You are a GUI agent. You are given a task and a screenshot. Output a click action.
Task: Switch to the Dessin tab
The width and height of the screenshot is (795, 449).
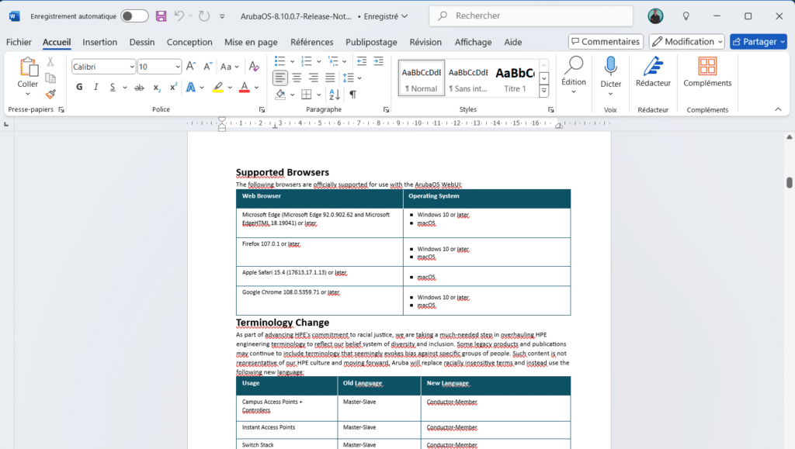click(142, 42)
